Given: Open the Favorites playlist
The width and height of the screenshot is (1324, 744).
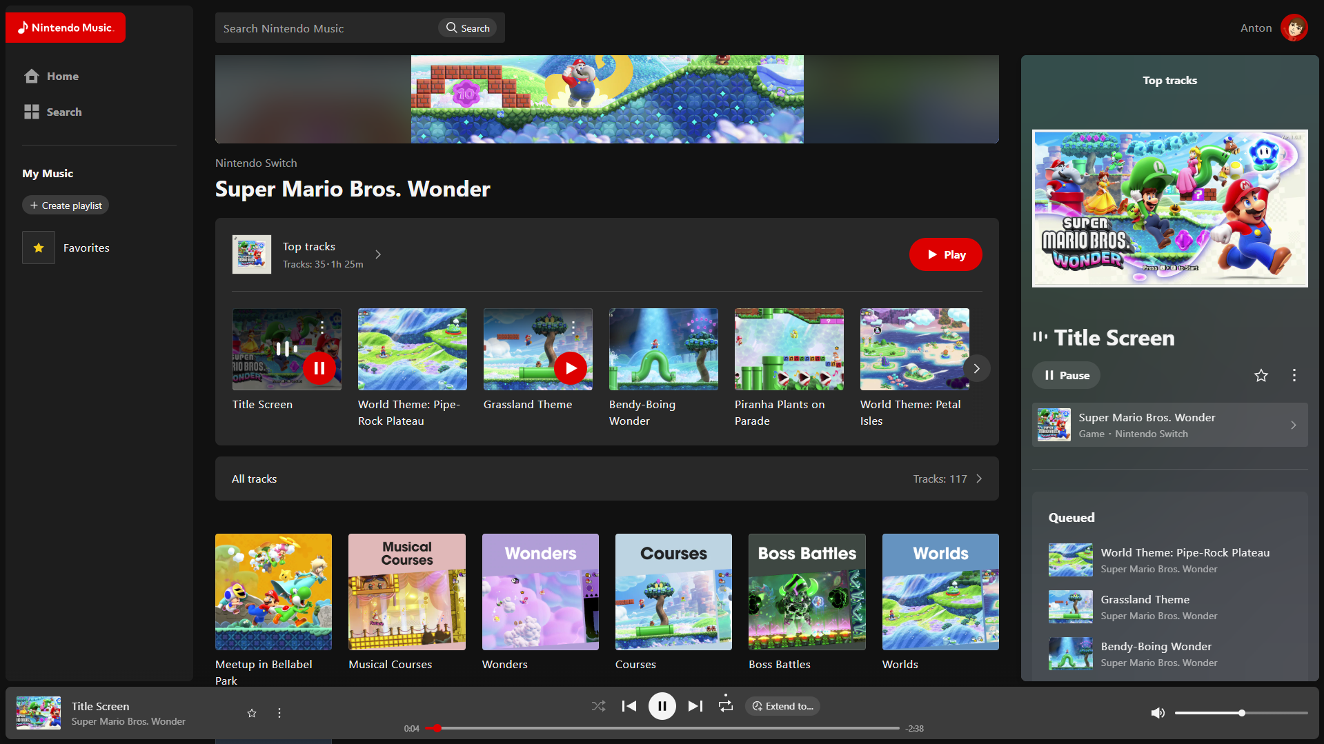Looking at the screenshot, I should point(66,248).
